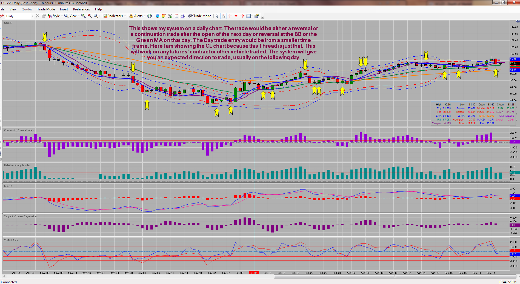Open the toolbar overflow options arrow
This screenshot has width=520, height=284.
(263, 18)
